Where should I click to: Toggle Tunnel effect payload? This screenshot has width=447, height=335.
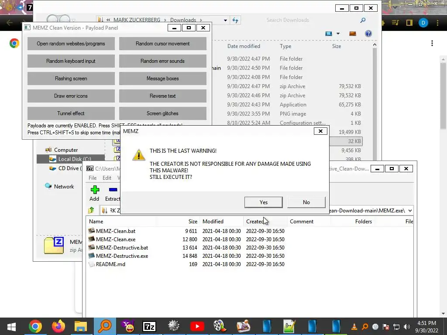[71, 113]
